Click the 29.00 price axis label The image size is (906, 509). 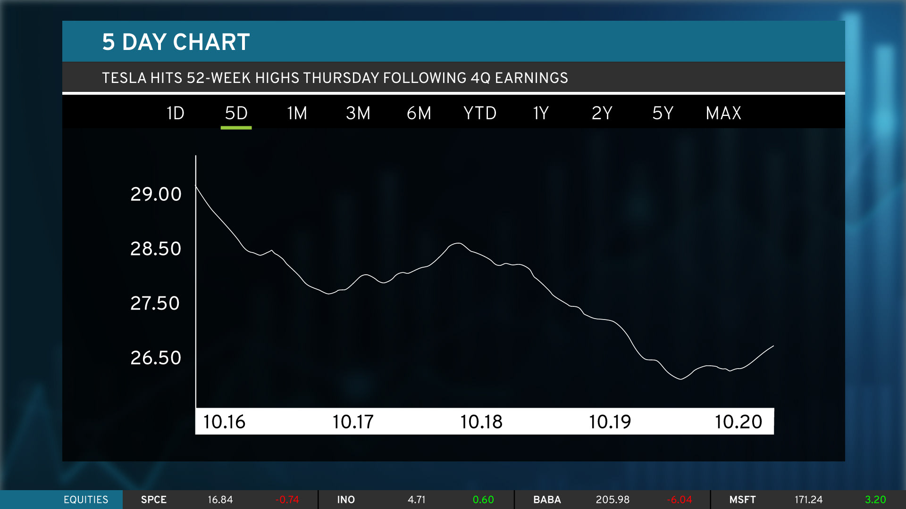[156, 194]
